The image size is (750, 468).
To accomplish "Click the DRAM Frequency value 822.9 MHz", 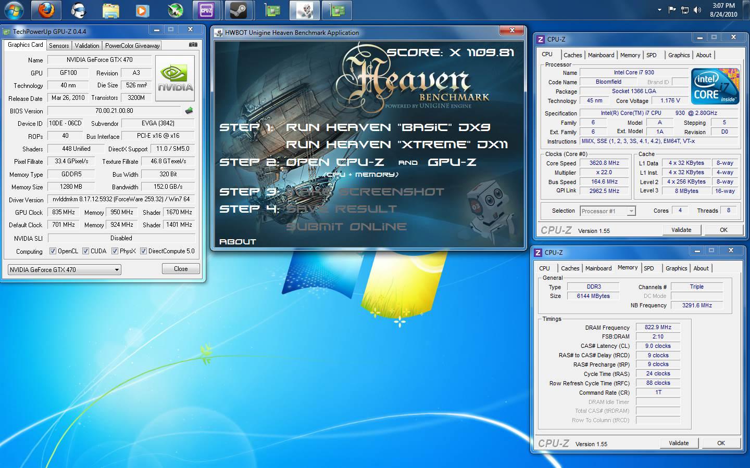I will 658,327.
